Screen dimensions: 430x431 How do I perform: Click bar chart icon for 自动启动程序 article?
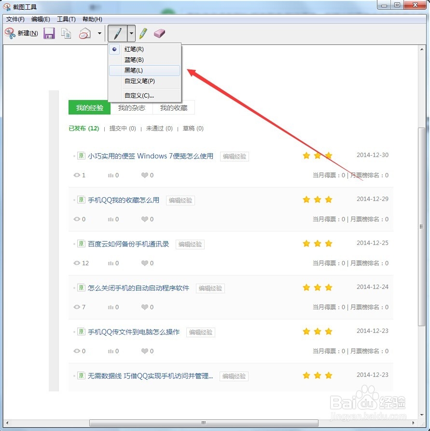111,307
